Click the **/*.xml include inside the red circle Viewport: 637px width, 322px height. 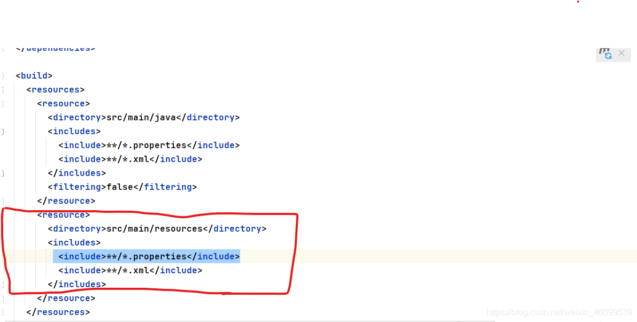131,270
